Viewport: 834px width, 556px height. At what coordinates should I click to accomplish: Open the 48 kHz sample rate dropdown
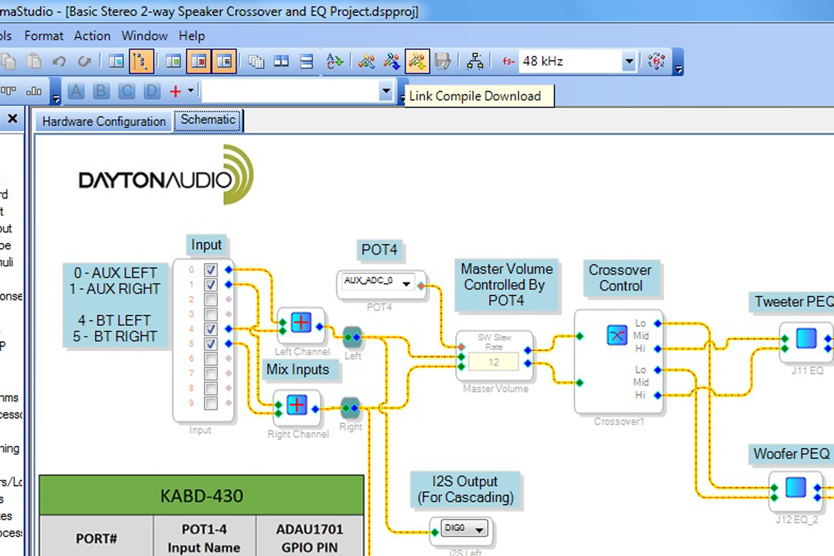click(628, 61)
